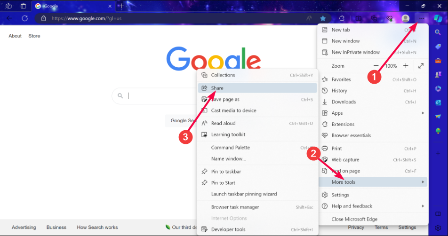Choose New InPrivate window

point(355,52)
